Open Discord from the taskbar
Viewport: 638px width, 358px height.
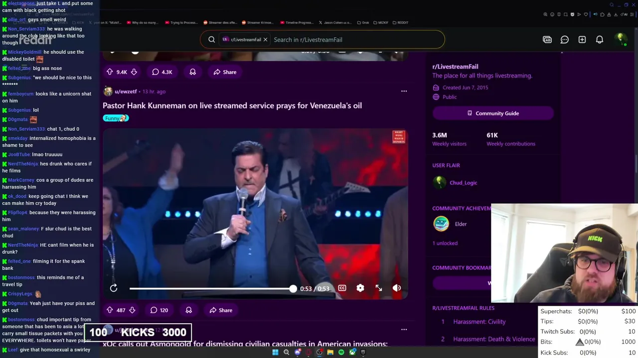point(298,352)
